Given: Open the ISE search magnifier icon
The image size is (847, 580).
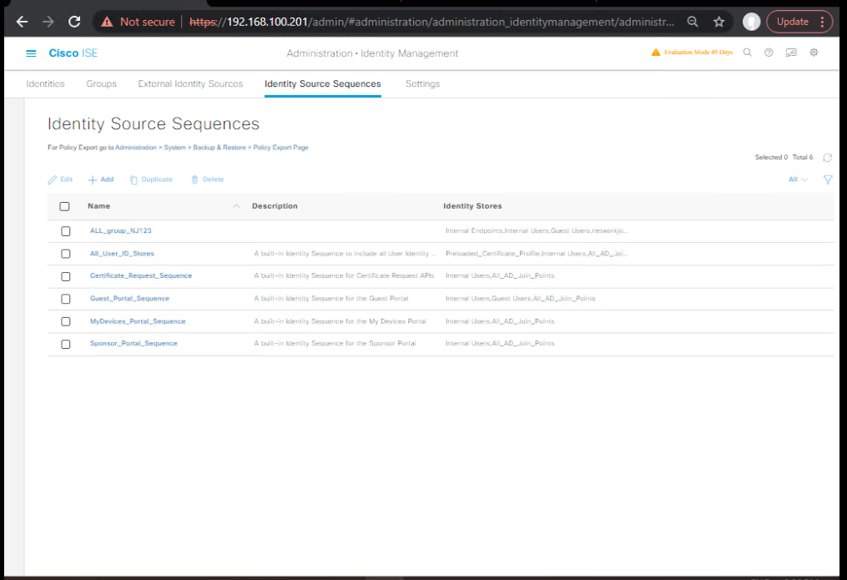Looking at the screenshot, I should point(748,53).
